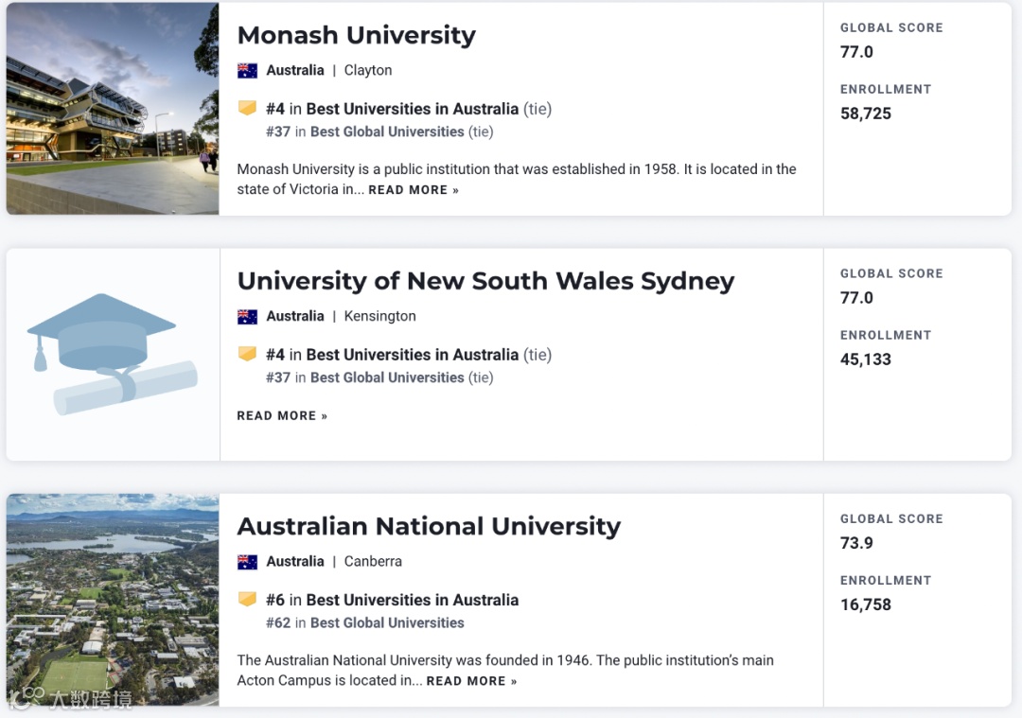The image size is (1022, 718).
Task: Open Australian National University title link
Action: pyautogui.click(x=429, y=526)
